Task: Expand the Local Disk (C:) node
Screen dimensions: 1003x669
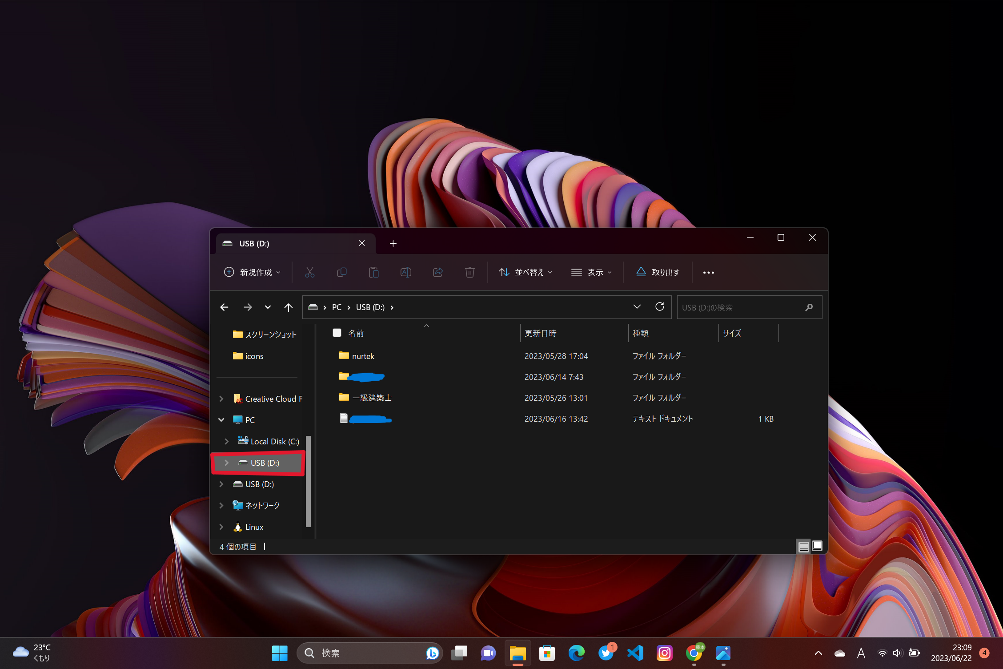Action: pyautogui.click(x=227, y=441)
